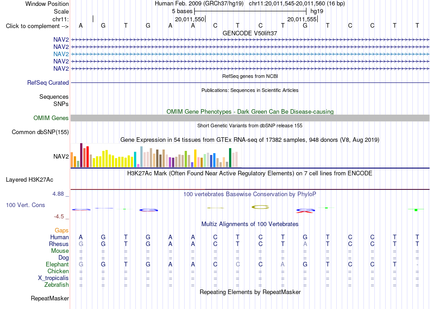Screen dimensions: 430x309
Task: Click 'RefSeq genes from NCBI' title
Action: click(x=250, y=76)
